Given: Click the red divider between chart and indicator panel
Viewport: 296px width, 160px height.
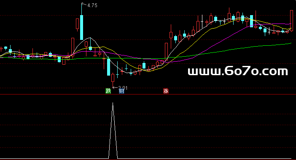Looking at the screenshot, I should 148,94.
